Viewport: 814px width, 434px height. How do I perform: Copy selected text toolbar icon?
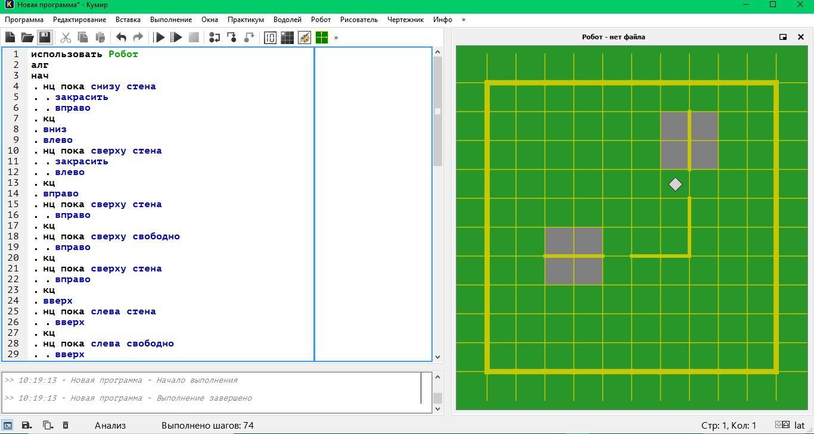coord(83,38)
